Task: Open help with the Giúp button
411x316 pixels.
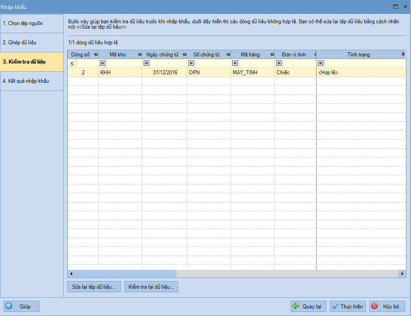Action: (21, 307)
